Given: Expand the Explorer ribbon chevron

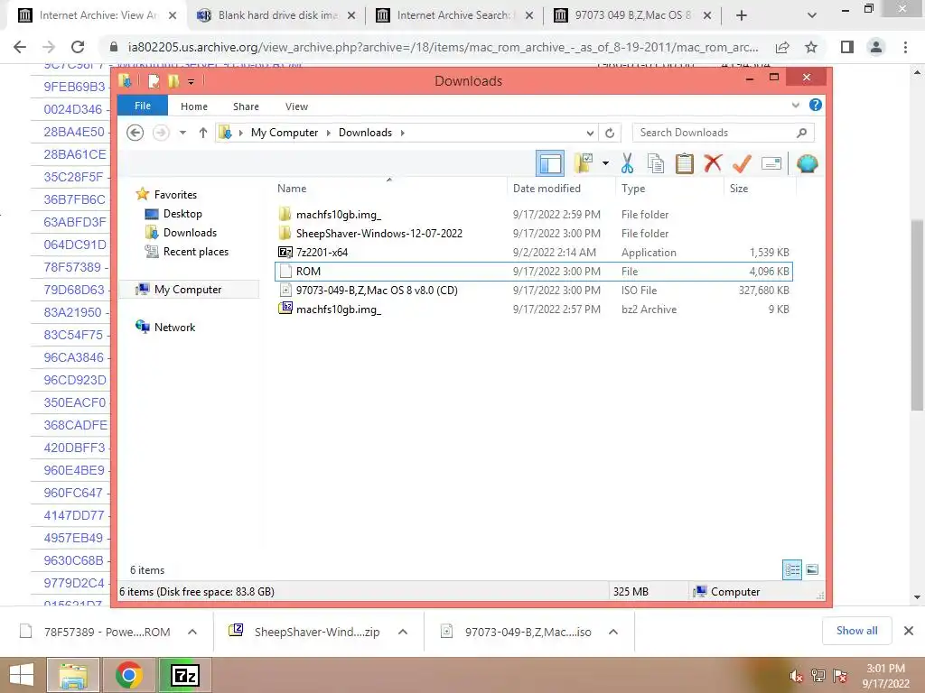Looking at the screenshot, I should pos(795,106).
